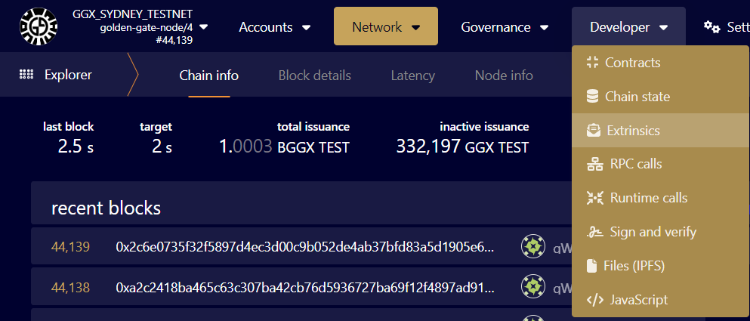Select Contracts from Developer menu
This screenshot has width=750, height=321.
pyautogui.click(x=660, y=62)
